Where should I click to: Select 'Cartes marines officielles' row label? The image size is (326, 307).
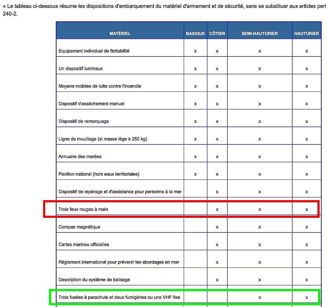[x=84, y=245]
